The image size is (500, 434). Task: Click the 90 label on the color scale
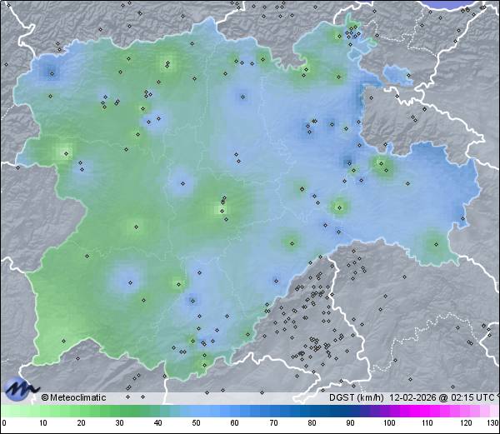click(x=351, y=423)
